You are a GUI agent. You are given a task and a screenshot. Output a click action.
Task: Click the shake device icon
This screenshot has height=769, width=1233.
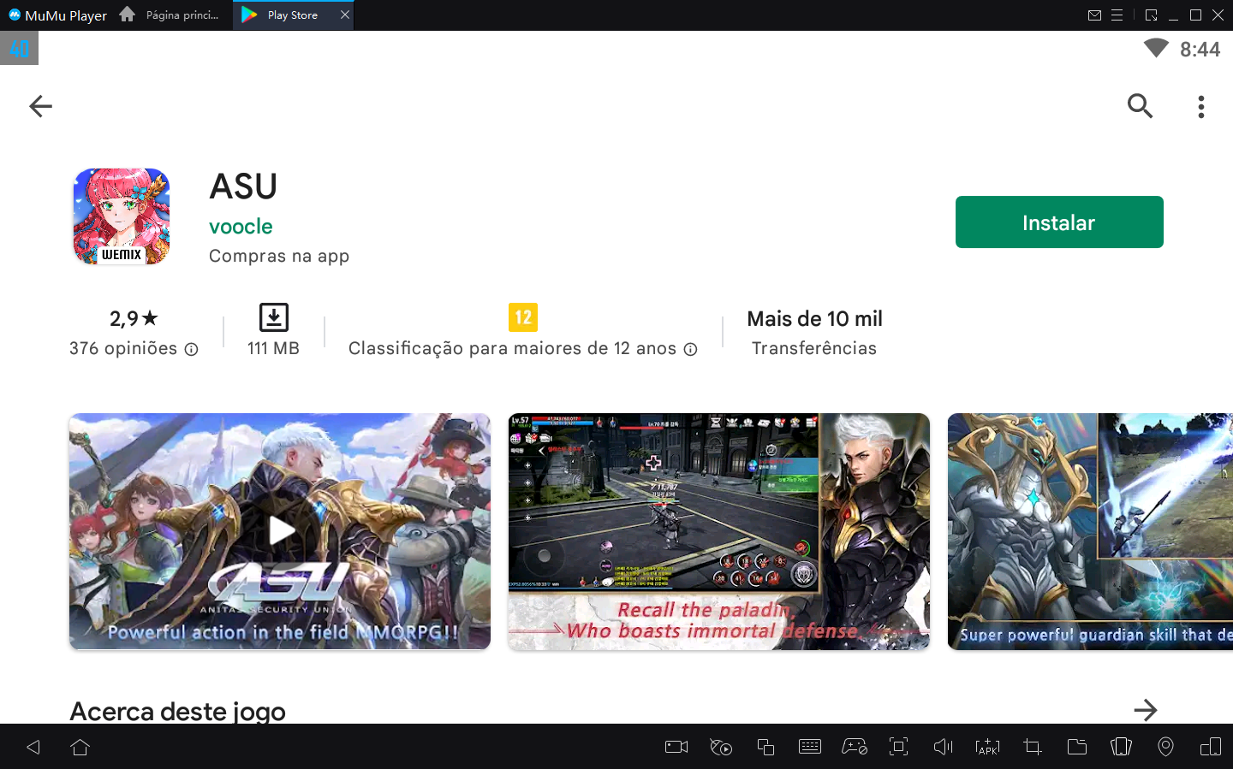click(x=1121, y=747)
